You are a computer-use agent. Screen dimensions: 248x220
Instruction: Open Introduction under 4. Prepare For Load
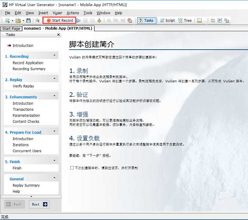pyautogui.click(x=23, y=139)
